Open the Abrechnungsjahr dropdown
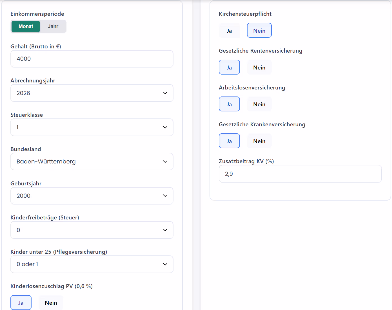This screenshot has width=392, height=310. point(92,93)
